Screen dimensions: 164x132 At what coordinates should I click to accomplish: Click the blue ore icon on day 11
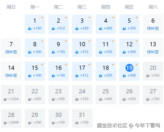coord(101,52)
